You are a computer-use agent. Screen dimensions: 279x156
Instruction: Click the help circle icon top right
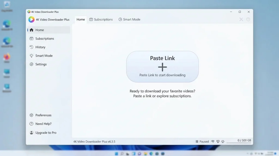(x=248, y=19)
